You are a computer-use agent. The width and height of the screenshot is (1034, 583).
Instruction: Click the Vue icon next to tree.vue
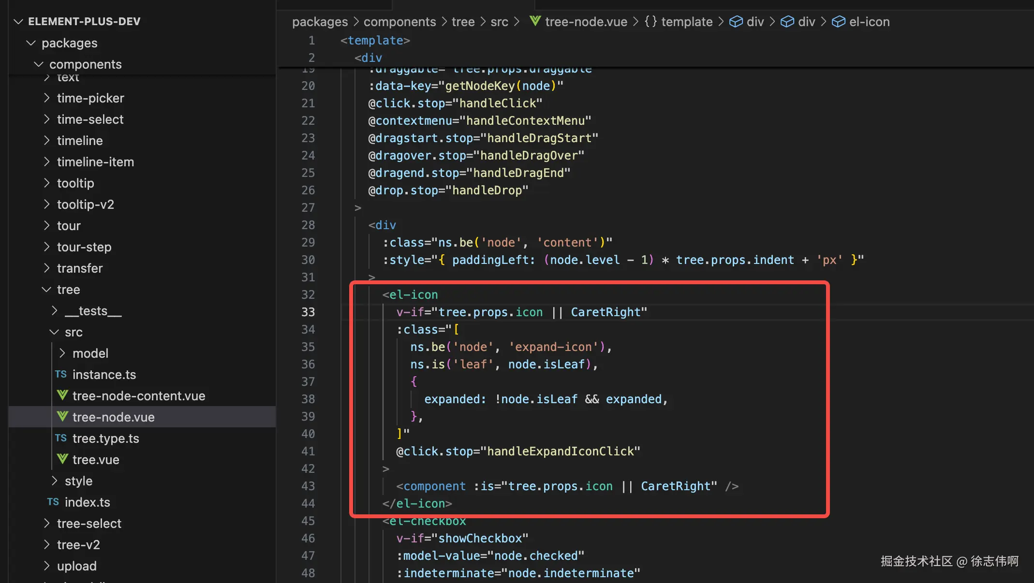(62, 459)
